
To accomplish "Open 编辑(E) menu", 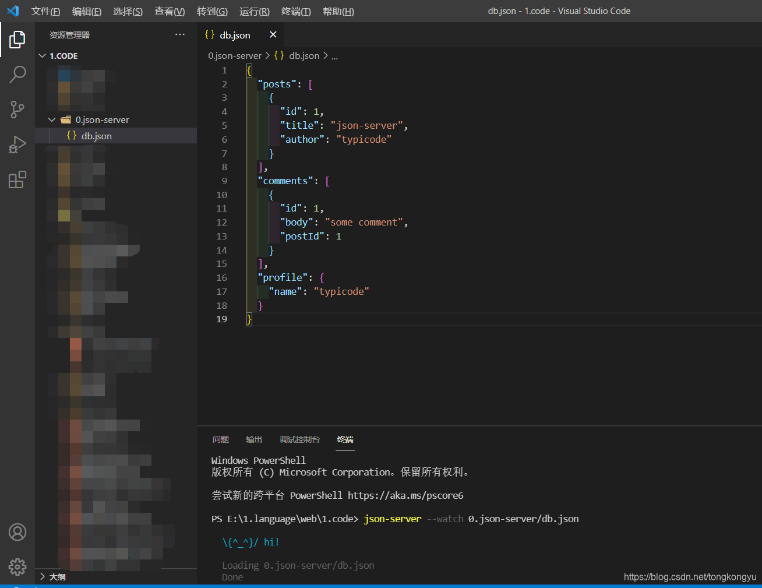I will click(87, 11).
